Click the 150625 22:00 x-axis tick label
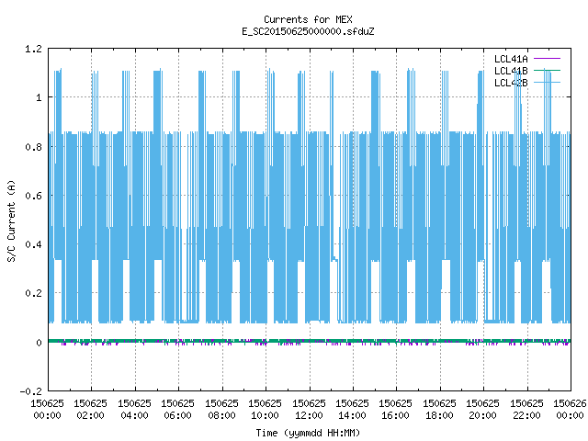This screenshot has height=441, width=588. [526, 410]
